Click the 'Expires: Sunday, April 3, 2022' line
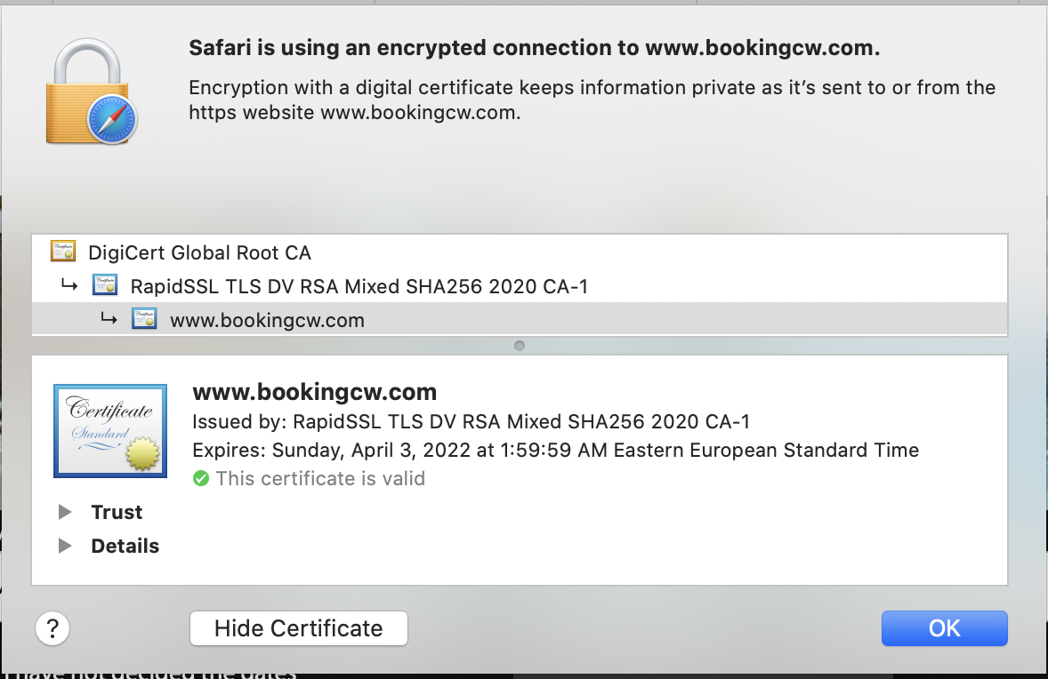 click(555, 450)
